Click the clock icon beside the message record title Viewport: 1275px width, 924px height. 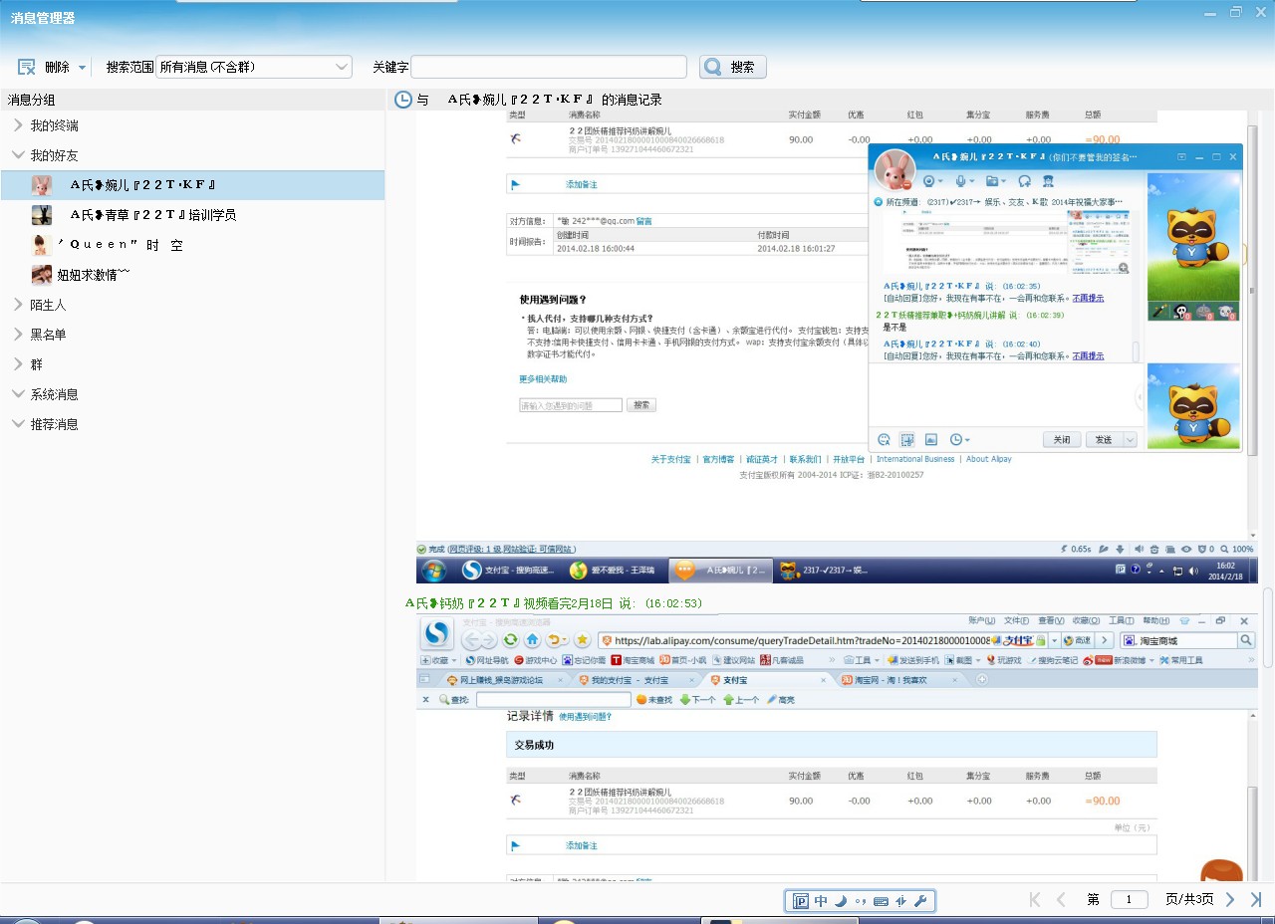(403, 100)
